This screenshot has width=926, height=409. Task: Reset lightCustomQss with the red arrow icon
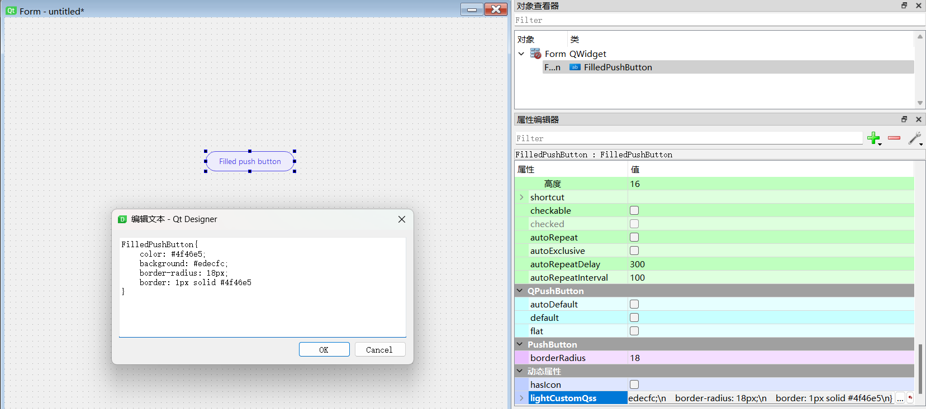click(910, 398)
